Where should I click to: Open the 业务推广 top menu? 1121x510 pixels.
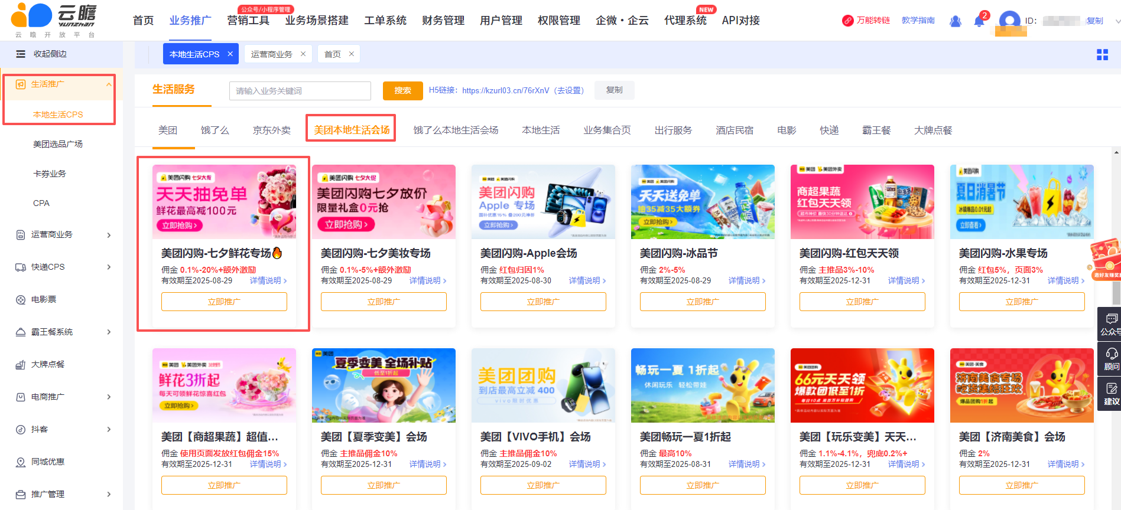(x=190, y=21)
